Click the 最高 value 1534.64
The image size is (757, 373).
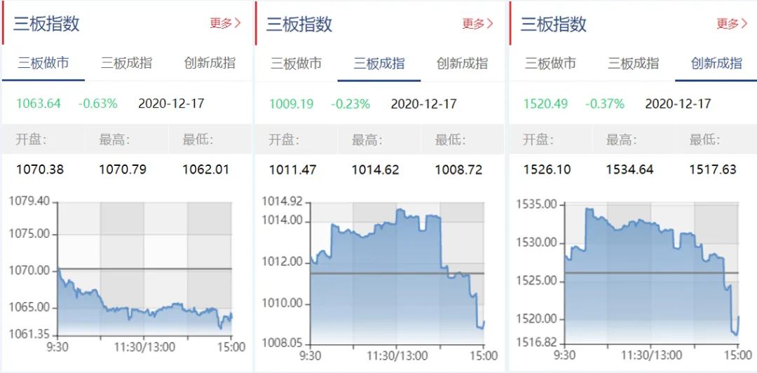(630, 169)
